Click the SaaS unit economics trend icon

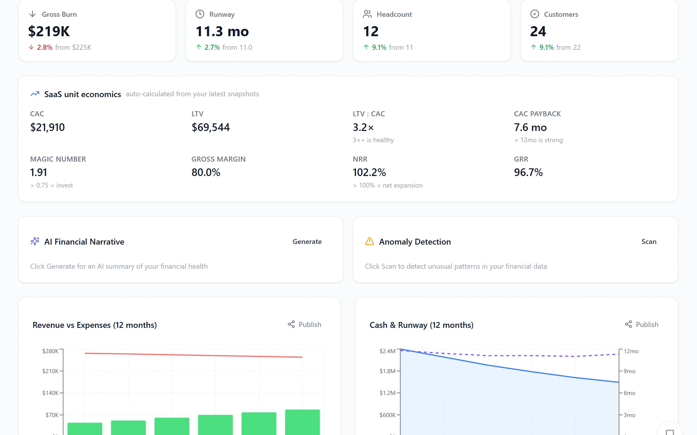click(x=35, y=94)
